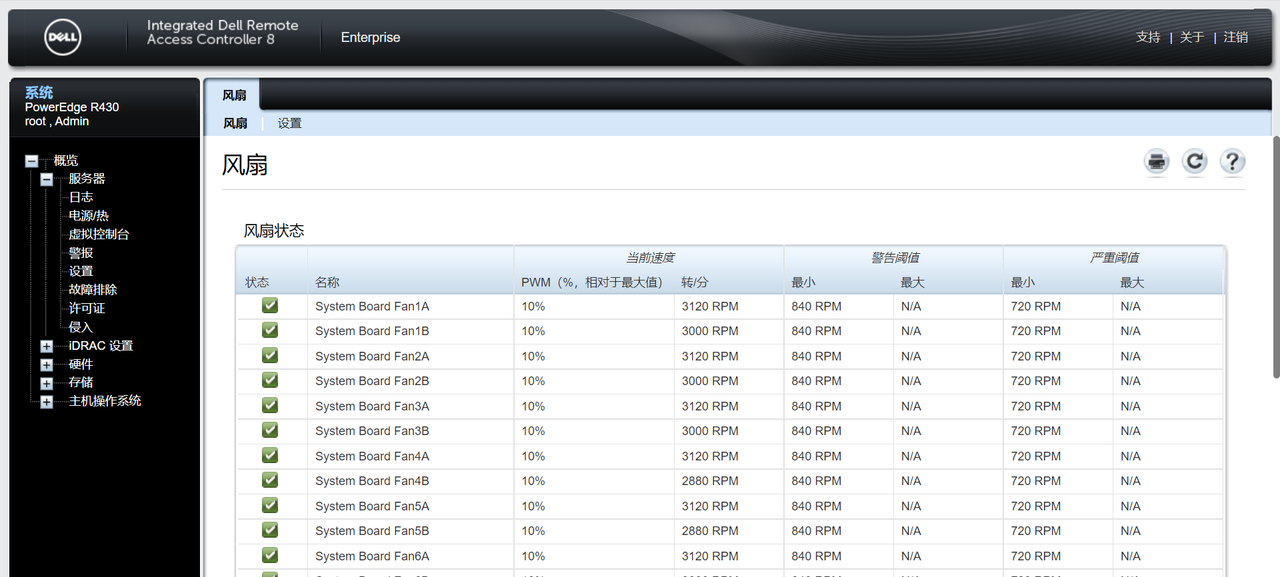Click status check icon for Fan2B
Image resolution: width=1280 pixels, height=577 pixels.
pyautogui.click(x=270, y=380)
